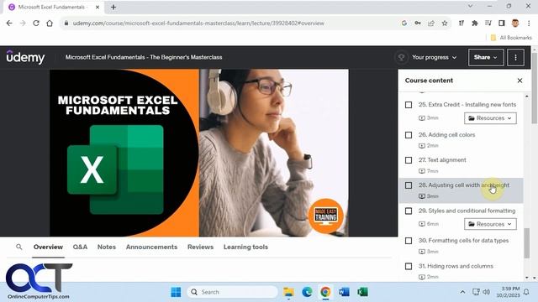Tick lecture 30 Formatting cells checkbox

click(409, 241)
